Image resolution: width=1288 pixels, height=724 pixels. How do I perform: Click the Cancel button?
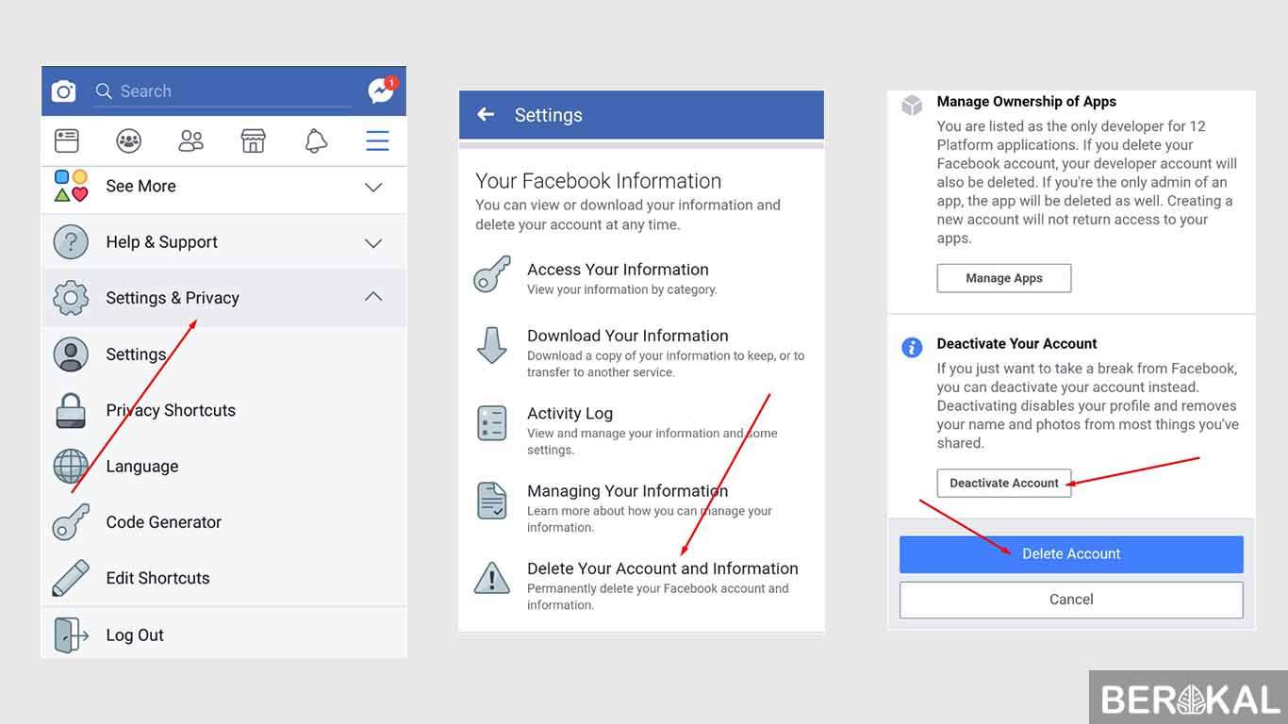point(1071,600)
